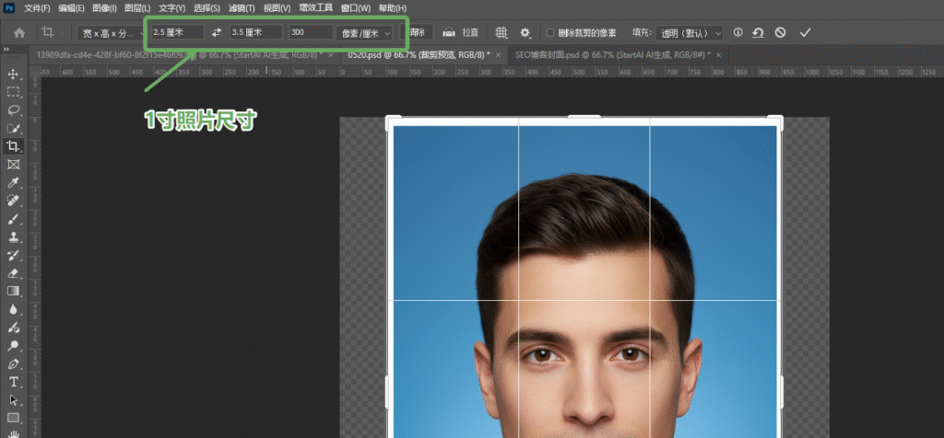Select the Smudge/Sharpen tool below Blur
Image resolution: width=944 pixels, height=438 pixels.
click(13, 328)
